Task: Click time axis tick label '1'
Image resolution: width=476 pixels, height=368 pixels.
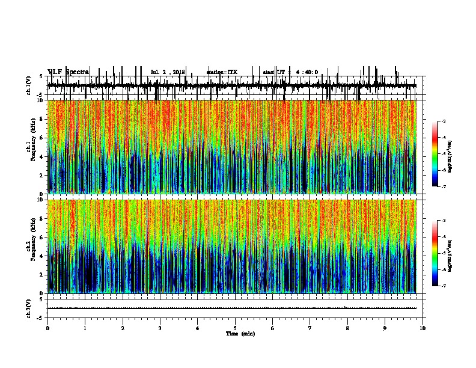Action: point(85,328)
